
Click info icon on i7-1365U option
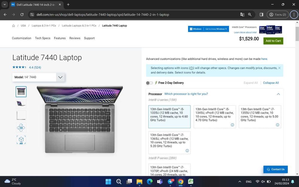click(187, 151)
